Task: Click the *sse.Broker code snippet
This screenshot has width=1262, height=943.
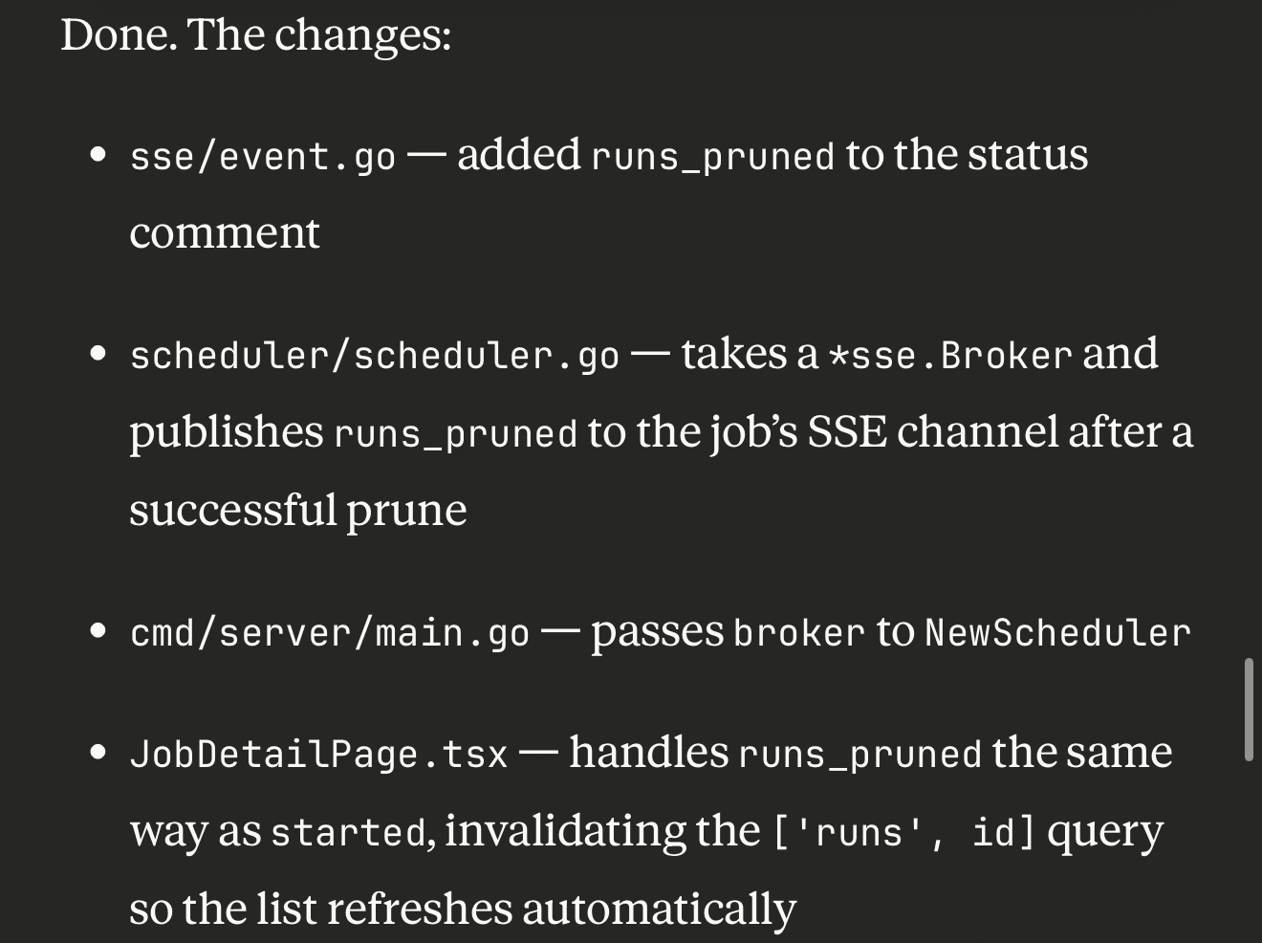Action: tap(949, 356)
